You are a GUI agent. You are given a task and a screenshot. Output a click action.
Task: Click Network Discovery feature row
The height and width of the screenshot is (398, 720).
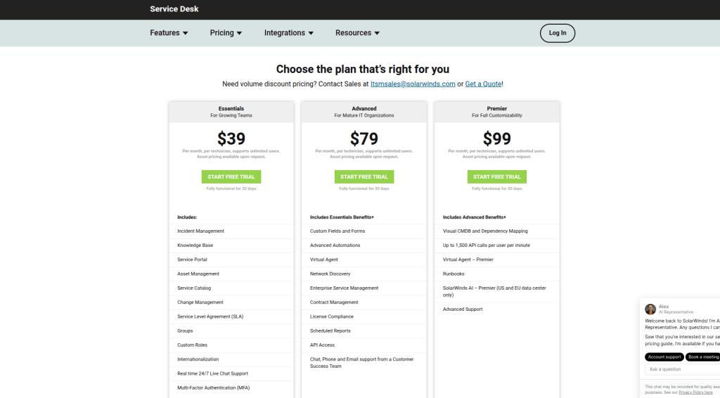click(364, 274)
